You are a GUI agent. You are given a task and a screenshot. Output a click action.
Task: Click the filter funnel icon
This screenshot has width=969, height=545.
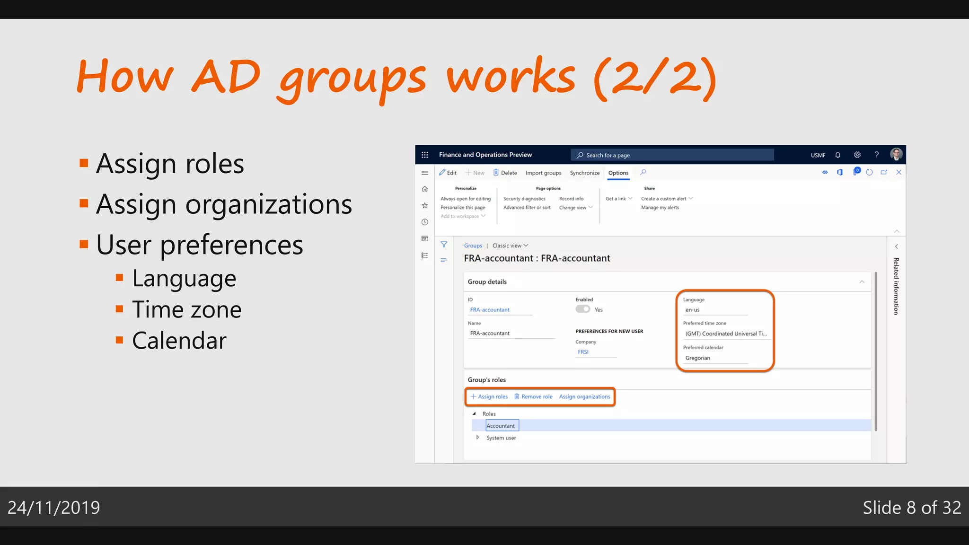(444, 245)
